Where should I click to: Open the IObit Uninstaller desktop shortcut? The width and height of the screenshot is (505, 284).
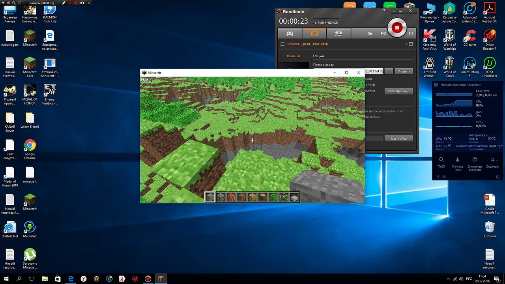(490, 67)
